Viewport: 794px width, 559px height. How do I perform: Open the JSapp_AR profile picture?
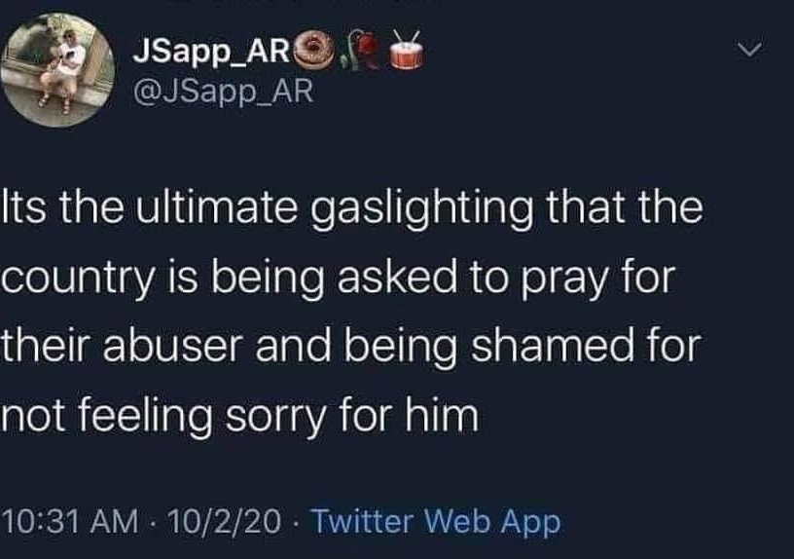point(57,70)
